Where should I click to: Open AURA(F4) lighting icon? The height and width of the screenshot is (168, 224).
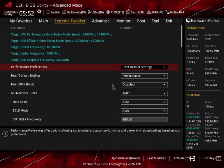[149, 12]
